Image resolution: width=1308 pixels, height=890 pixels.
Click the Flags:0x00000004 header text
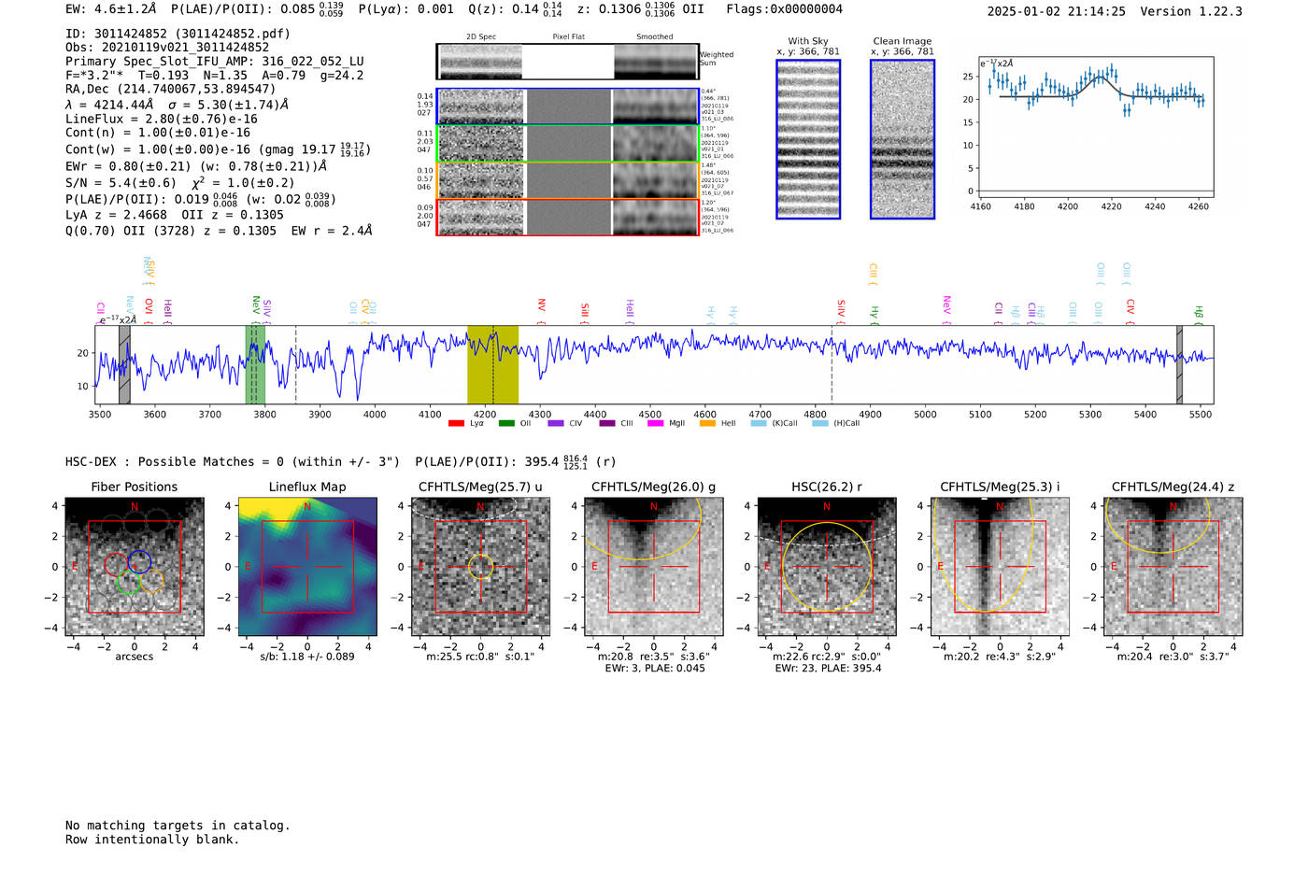tap(785, 9)
